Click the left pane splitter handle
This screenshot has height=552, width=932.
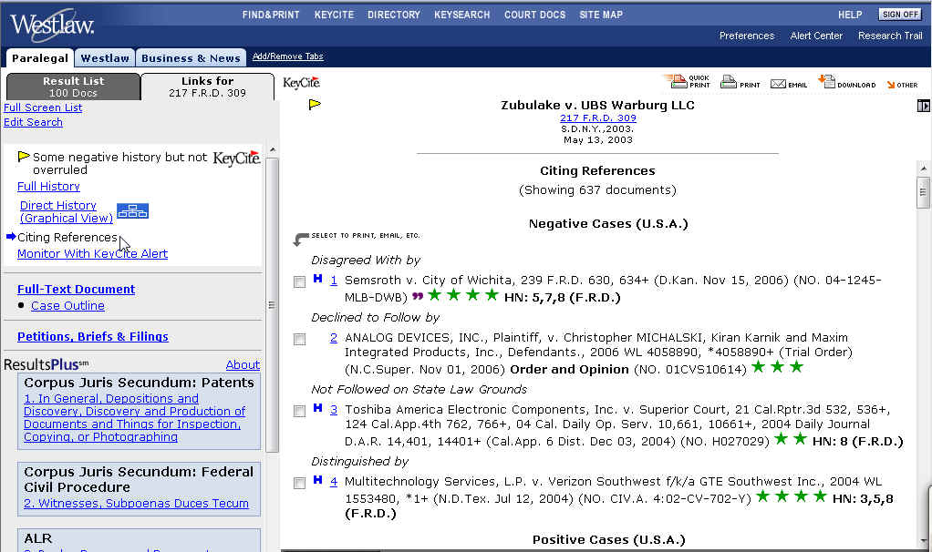(271, 305)
